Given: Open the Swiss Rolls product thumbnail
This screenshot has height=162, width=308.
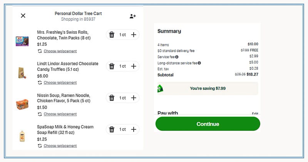Looking at the screenshot, I should click(22, 41).
